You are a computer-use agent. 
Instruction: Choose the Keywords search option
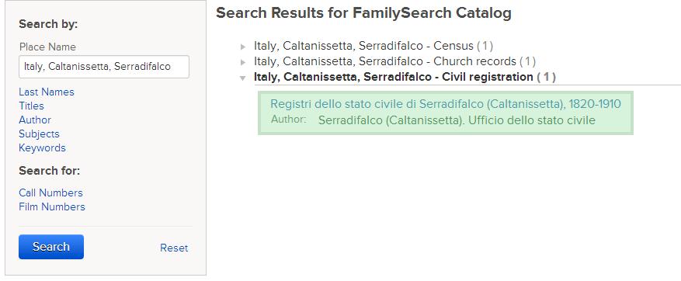pos(42,147)
